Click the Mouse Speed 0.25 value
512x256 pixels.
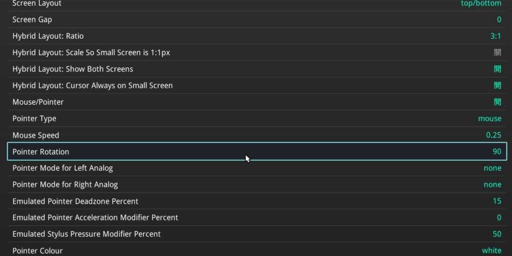[493, 135]
